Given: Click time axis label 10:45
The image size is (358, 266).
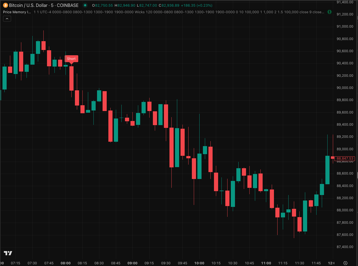Looking at the screenshot, I should (249, 263).
